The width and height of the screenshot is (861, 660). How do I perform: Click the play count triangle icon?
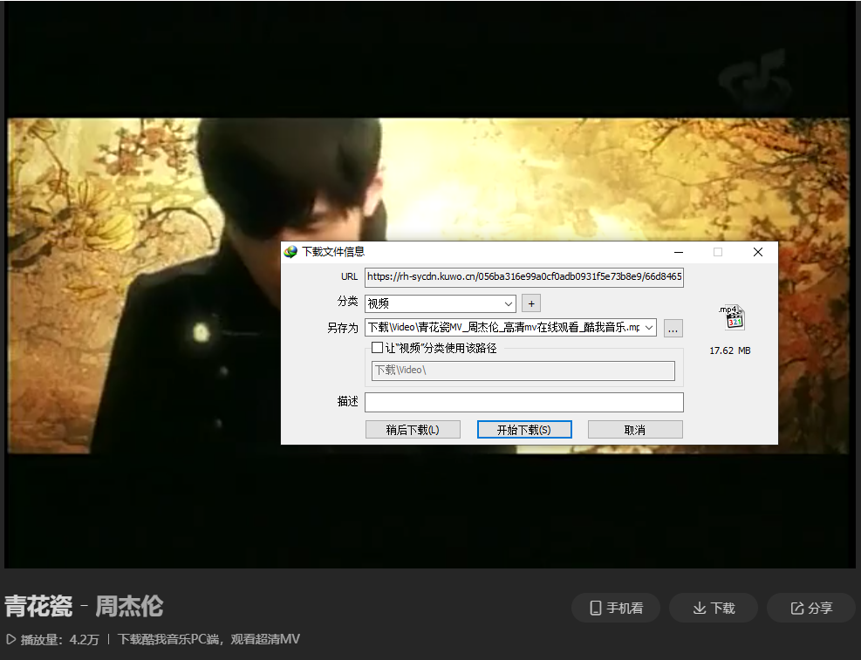pyautogui.click(x=10, y=639)
